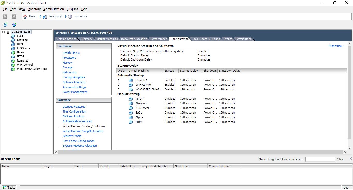Switch to the Permissions tab
Viewport: 353px width, 190px height.
243,39
